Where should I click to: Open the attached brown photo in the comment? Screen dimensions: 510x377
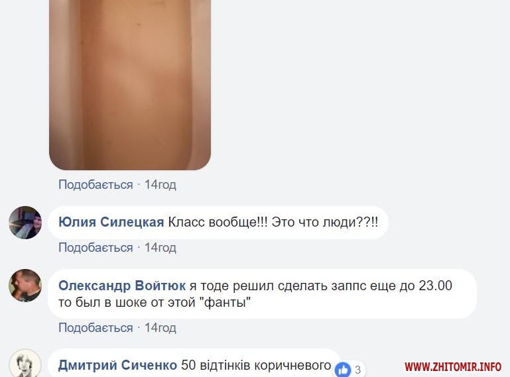click(130, 85)
